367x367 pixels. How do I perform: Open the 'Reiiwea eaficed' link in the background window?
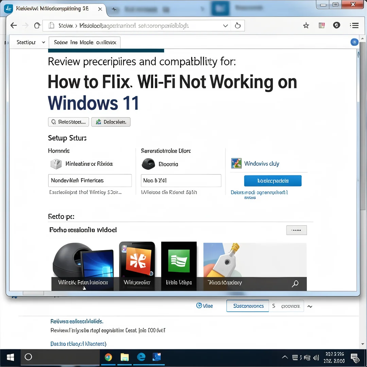(x=77, y=321)
